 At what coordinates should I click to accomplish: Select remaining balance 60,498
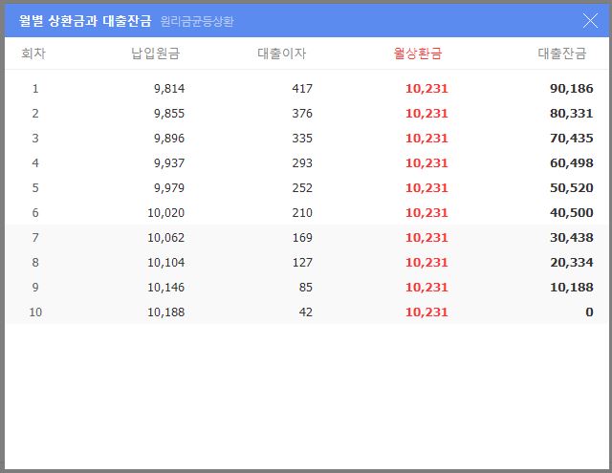pyautogui.click(x=572, y=163)
